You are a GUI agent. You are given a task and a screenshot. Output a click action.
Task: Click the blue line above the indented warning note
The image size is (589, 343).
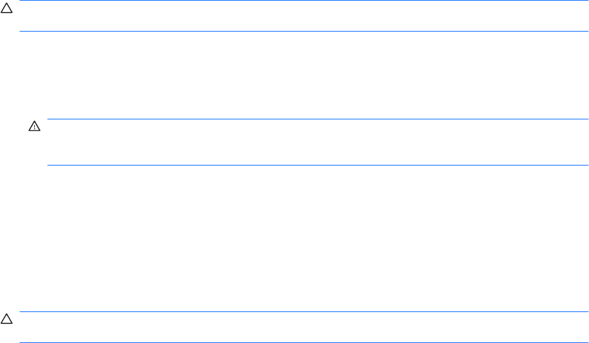316,119
